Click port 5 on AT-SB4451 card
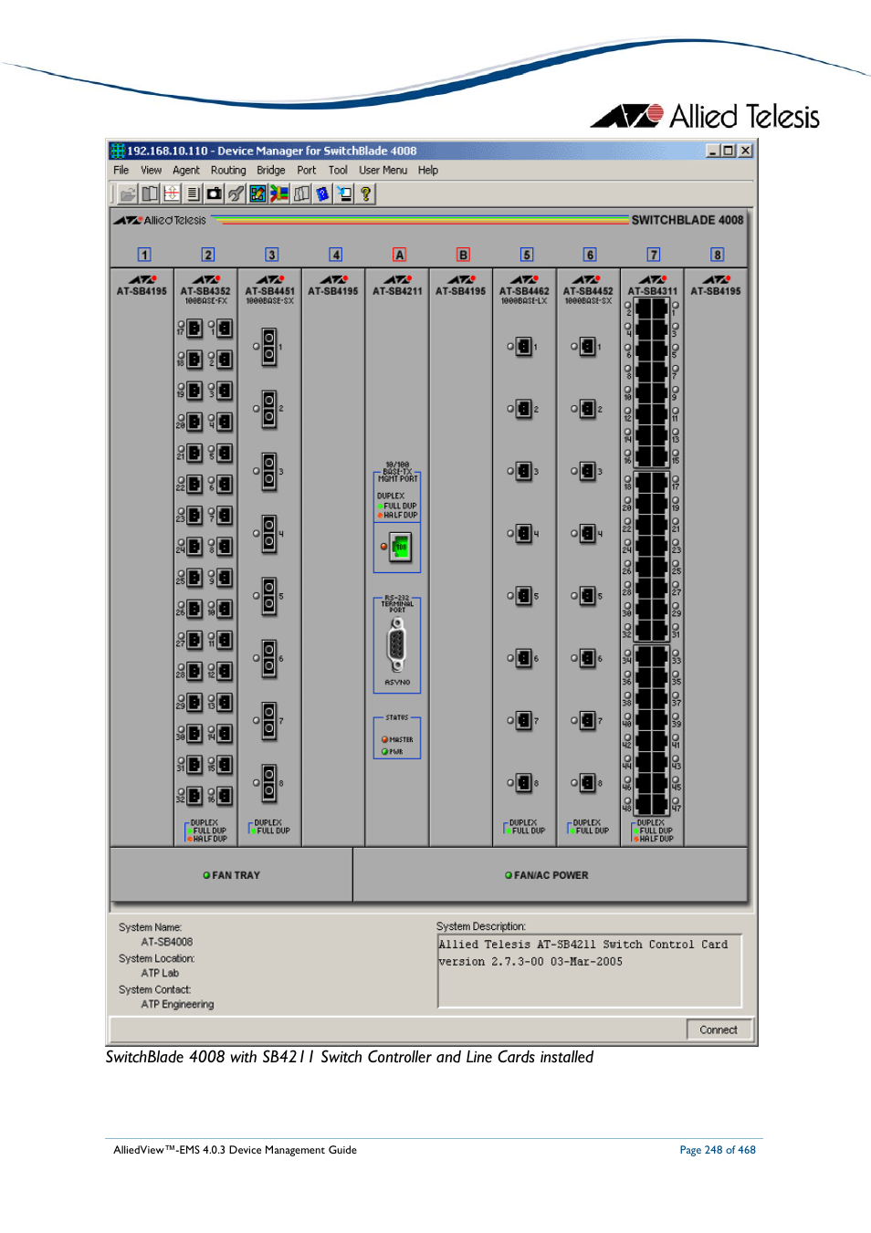 [x=269, y=596]
